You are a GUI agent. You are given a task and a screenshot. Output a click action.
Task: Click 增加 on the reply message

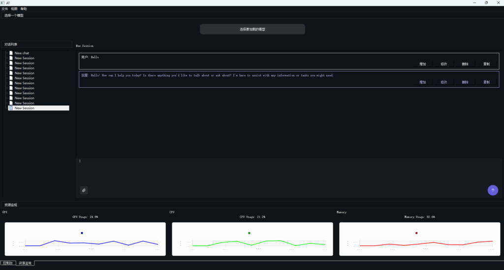tap(422, 82)
